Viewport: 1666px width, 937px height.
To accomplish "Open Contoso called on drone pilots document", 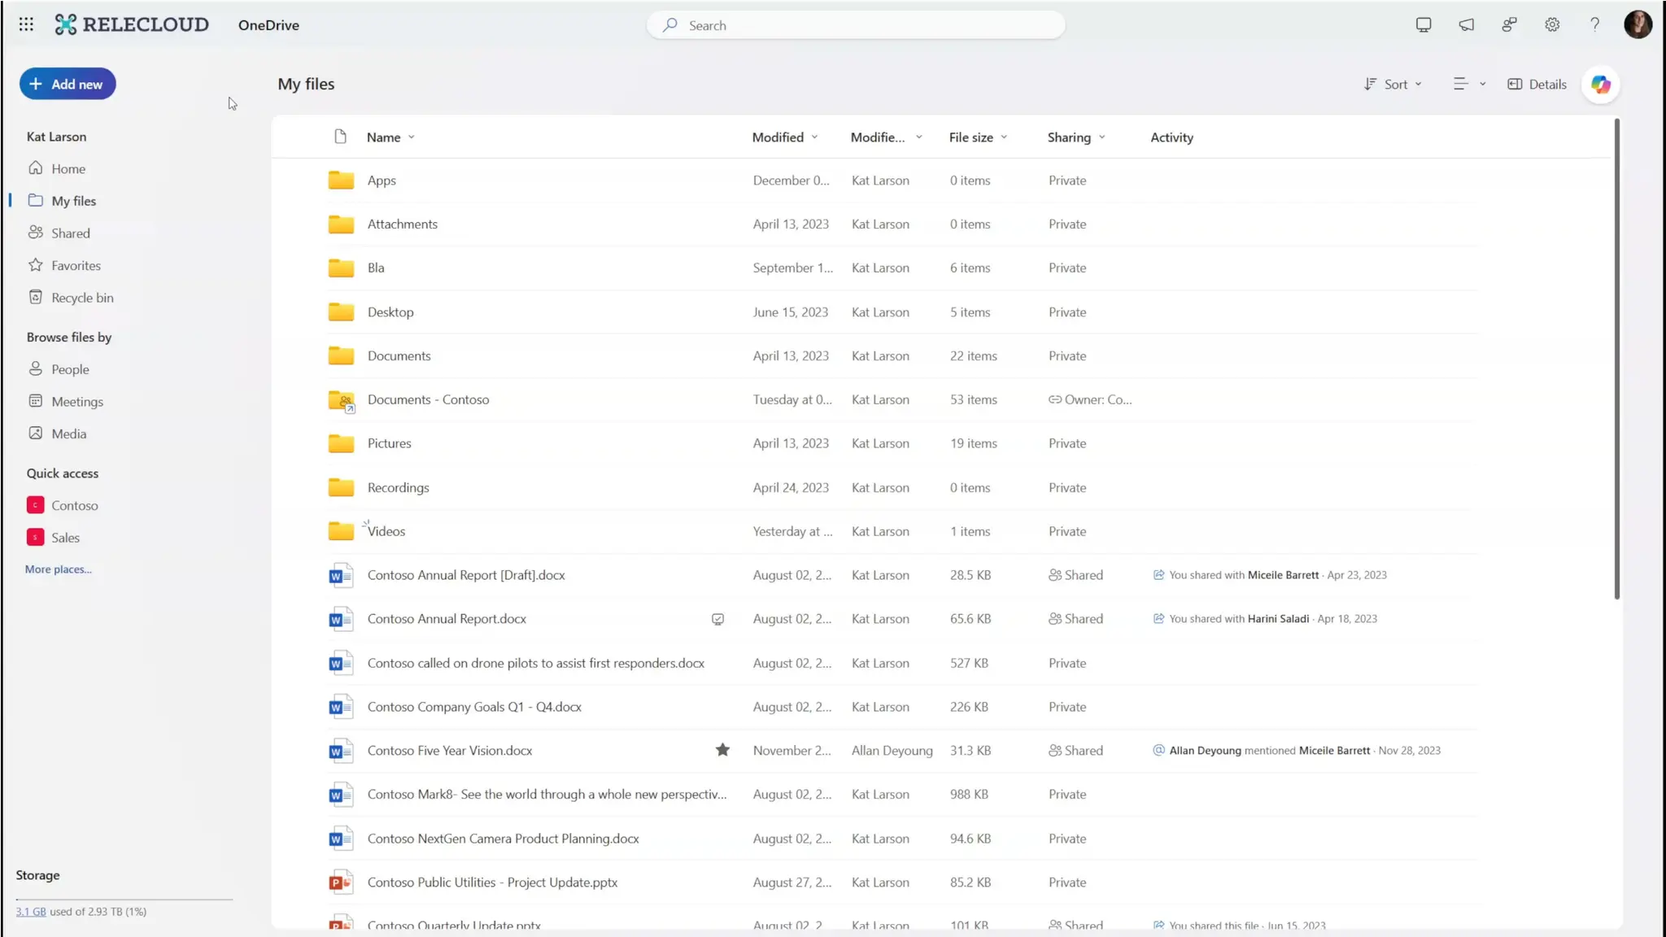I will (535, 663).
